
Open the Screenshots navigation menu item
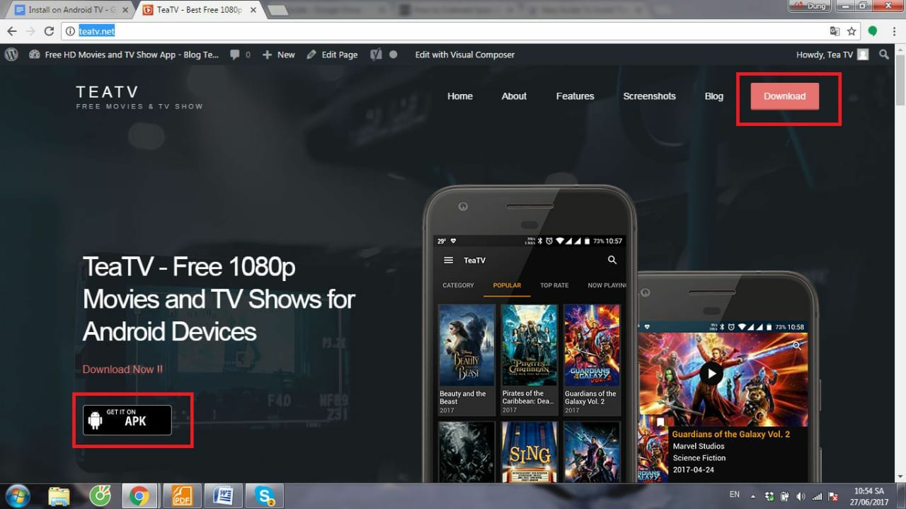649,96
